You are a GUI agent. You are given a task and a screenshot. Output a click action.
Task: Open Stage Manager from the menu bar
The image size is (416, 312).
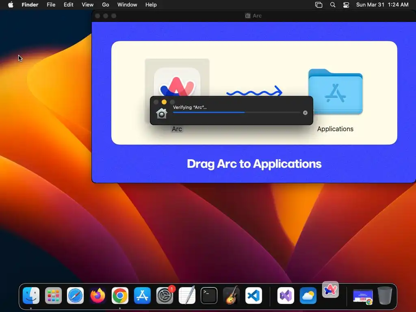pyautogui.click(x=318, y=5)
